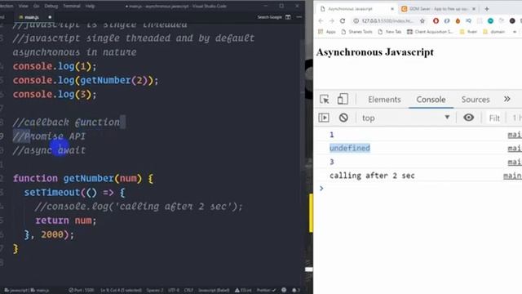Screen dimensions: 522x294
Task: Close the DOM Saver browser tab
Action: (474, 9)
